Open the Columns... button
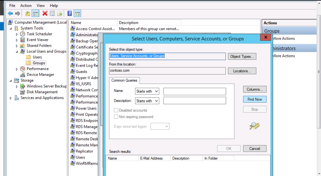The width and height of the screenshot is (321, 176). [x=255, y=89]
